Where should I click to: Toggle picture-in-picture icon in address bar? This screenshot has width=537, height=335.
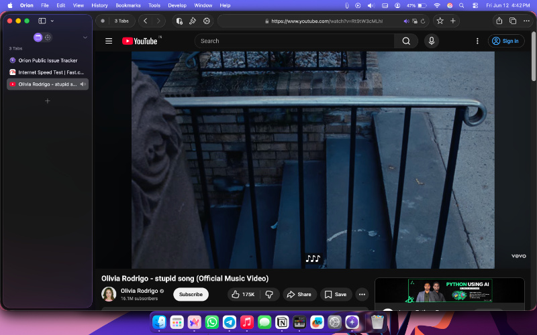click(x=415, y=21)
